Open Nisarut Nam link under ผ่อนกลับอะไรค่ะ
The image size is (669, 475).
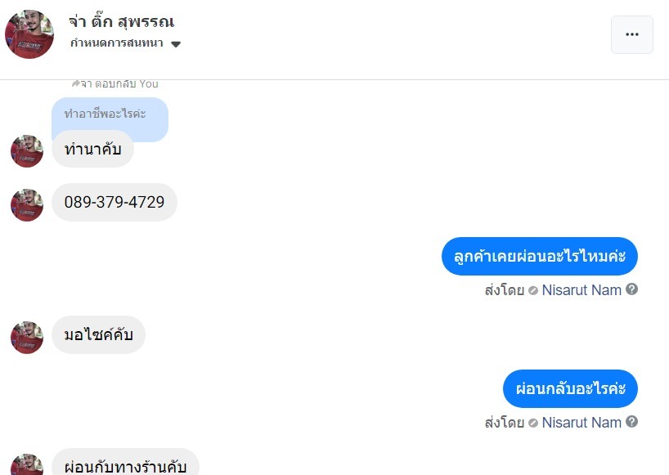pos(581,423)
